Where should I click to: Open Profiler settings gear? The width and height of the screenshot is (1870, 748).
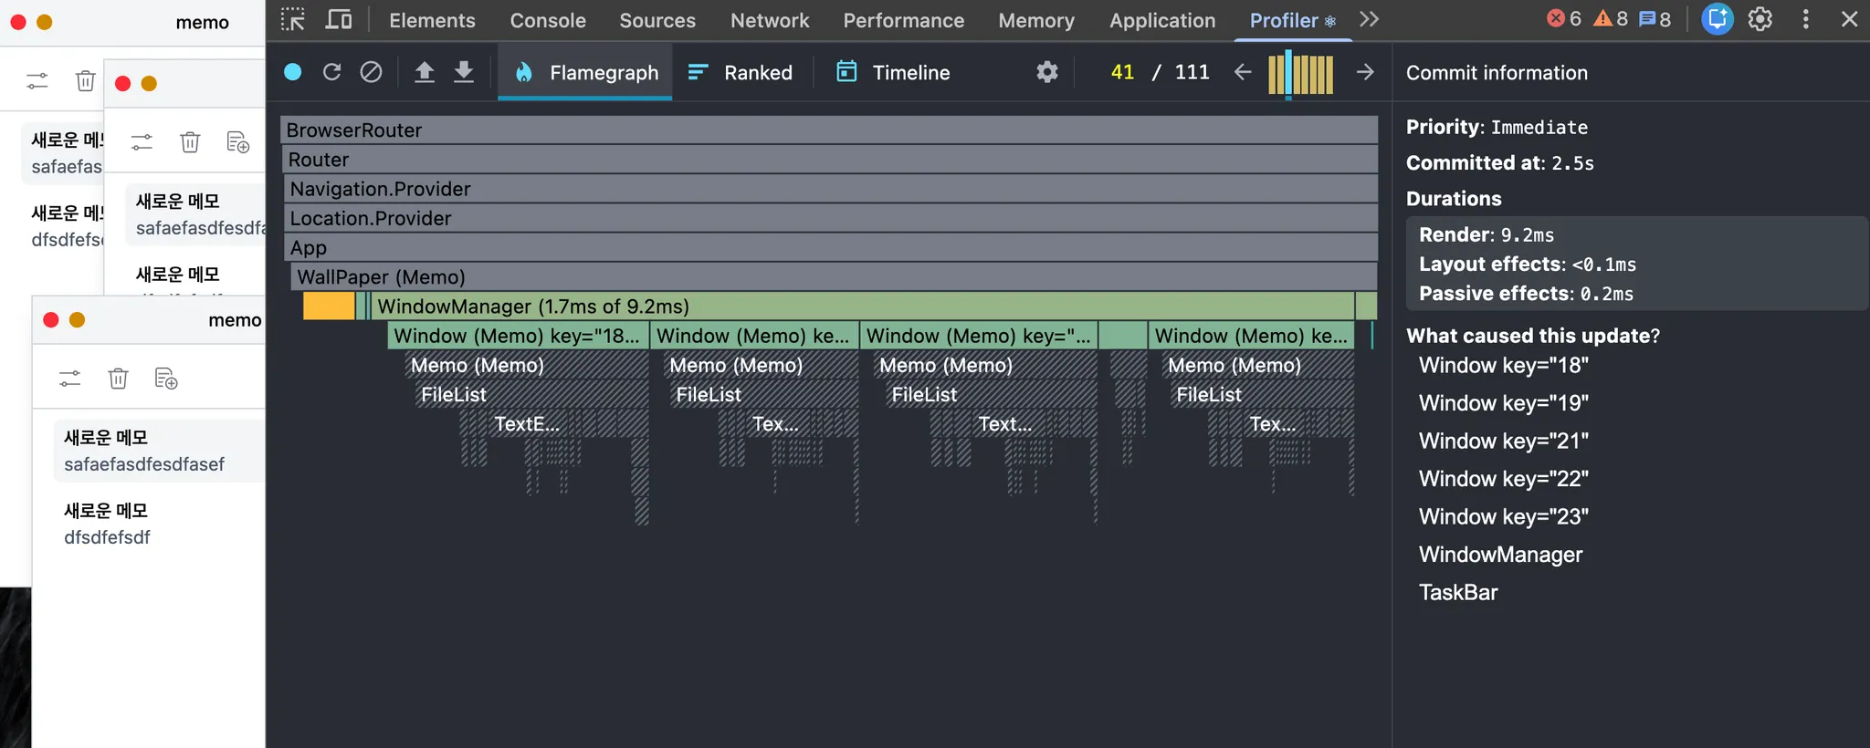(1047, 72)
